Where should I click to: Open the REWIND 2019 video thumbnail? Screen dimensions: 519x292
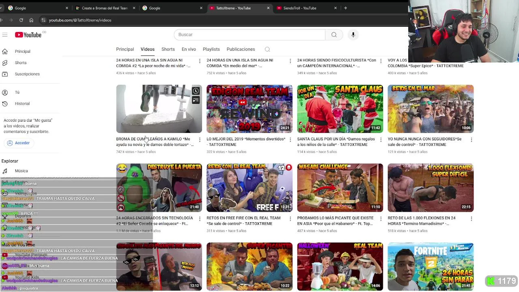point(249,109)
